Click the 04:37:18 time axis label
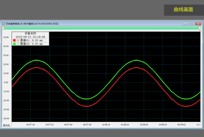The width and height of the screenshot is (204, 137). (30, 125)
